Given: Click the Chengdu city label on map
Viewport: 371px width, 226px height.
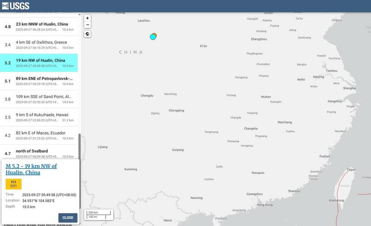Looking at the screenshot, I should coord(147,96).
